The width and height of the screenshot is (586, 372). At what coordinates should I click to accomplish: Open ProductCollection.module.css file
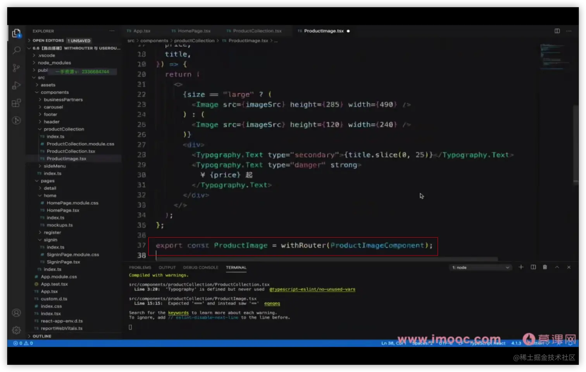point(80,144)
